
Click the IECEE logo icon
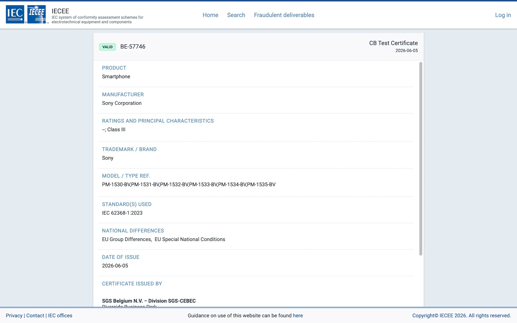(x=37, y=14)
